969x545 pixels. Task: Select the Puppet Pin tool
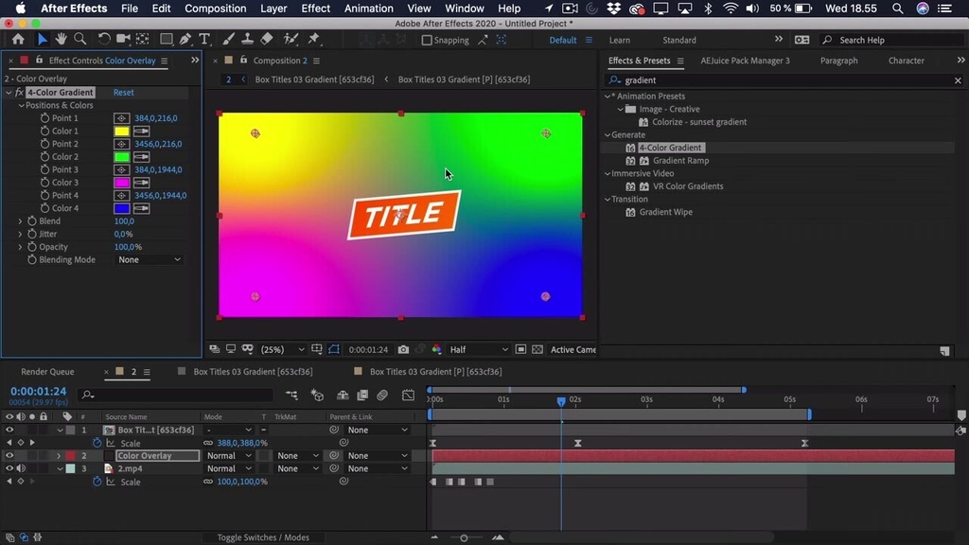point(314,40)
